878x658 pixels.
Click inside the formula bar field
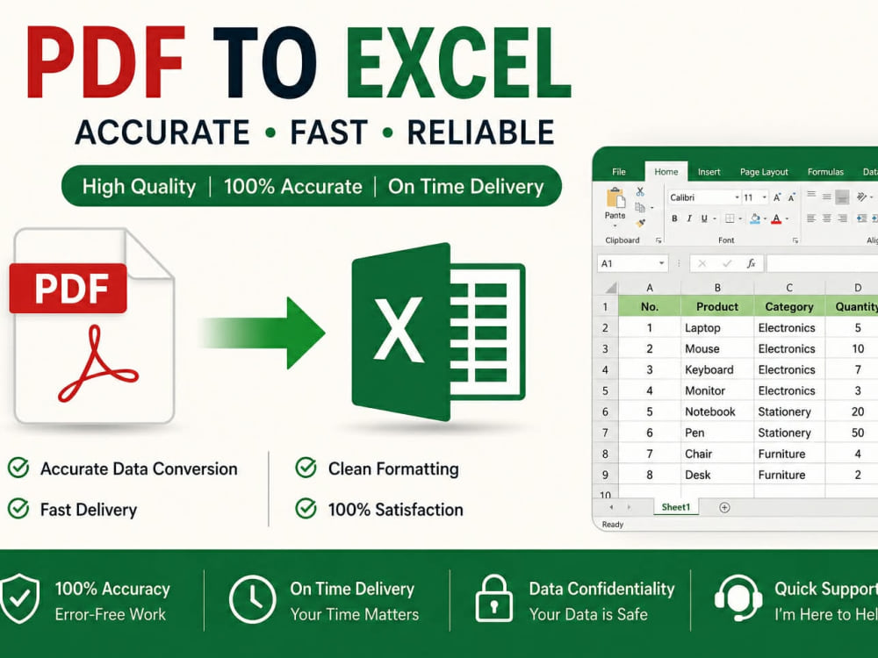822,263
